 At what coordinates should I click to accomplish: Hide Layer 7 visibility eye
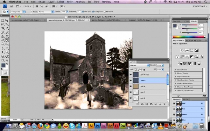[x=131, y=92]
